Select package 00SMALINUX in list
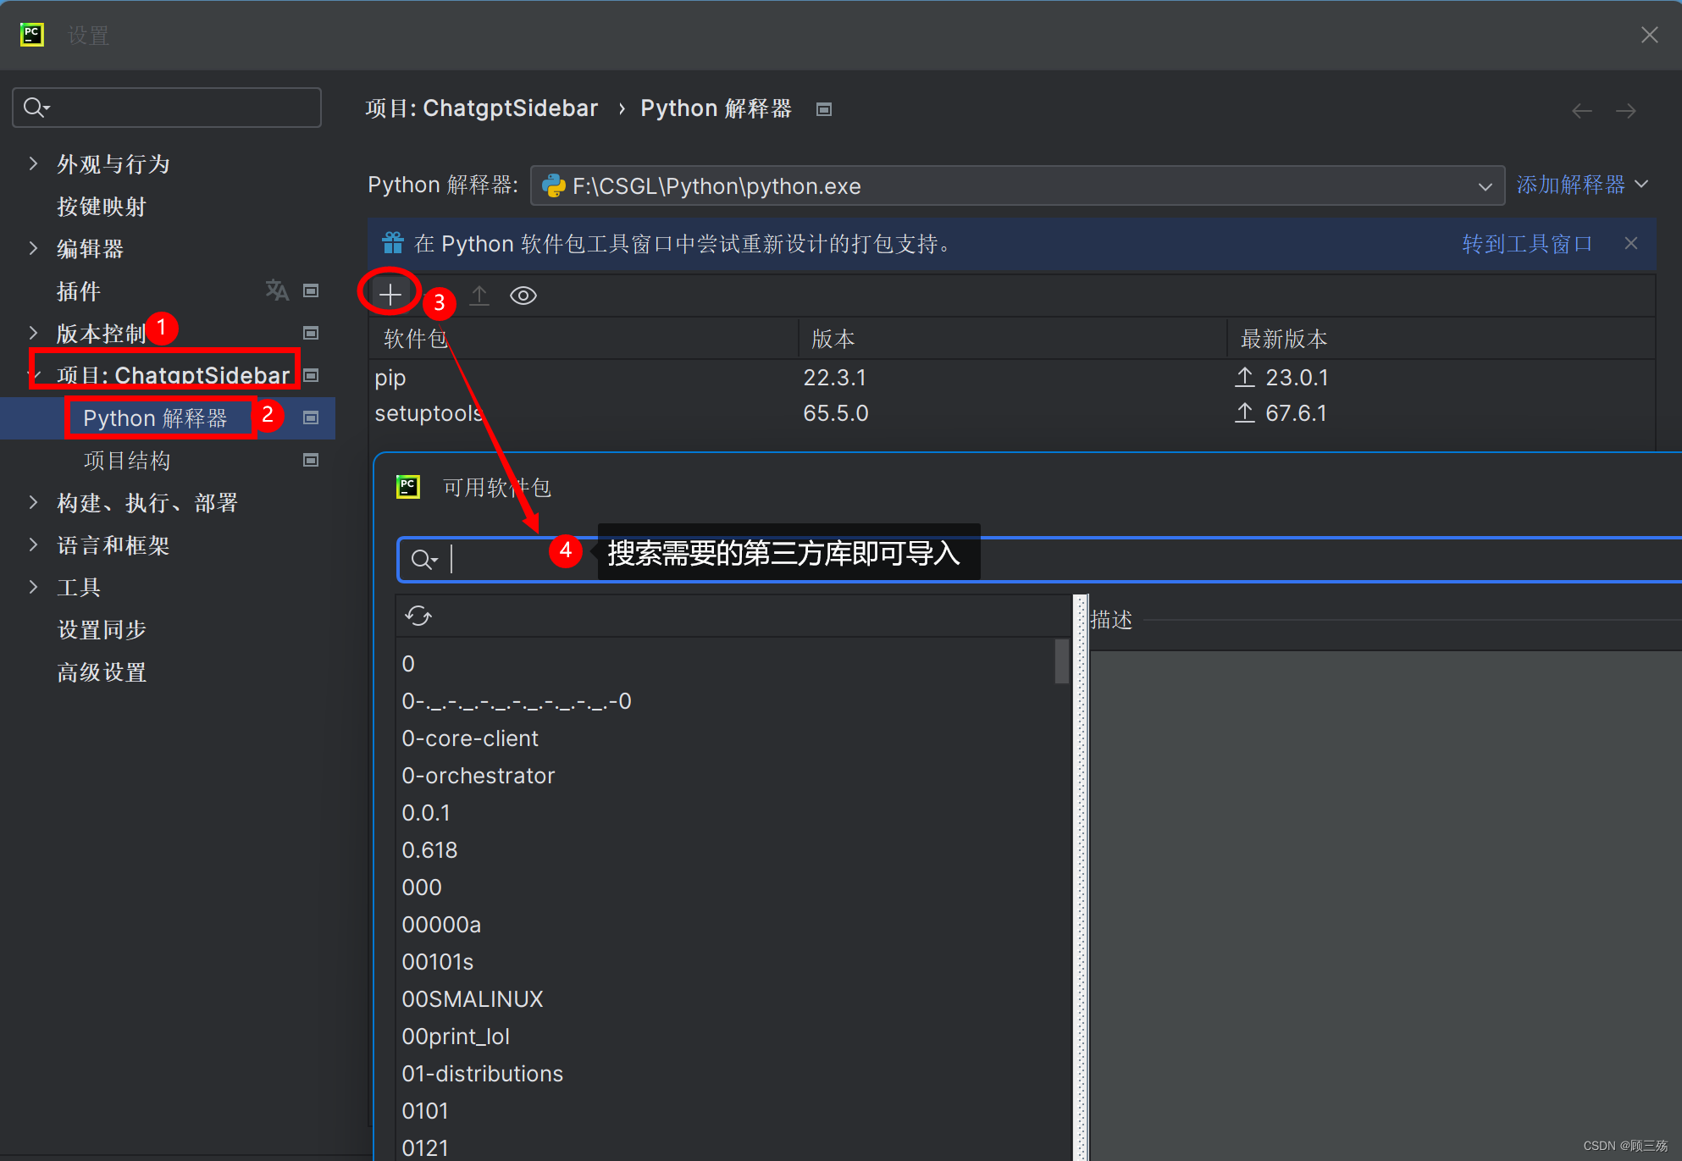The image size is (1682, 1161). [473, 999]
